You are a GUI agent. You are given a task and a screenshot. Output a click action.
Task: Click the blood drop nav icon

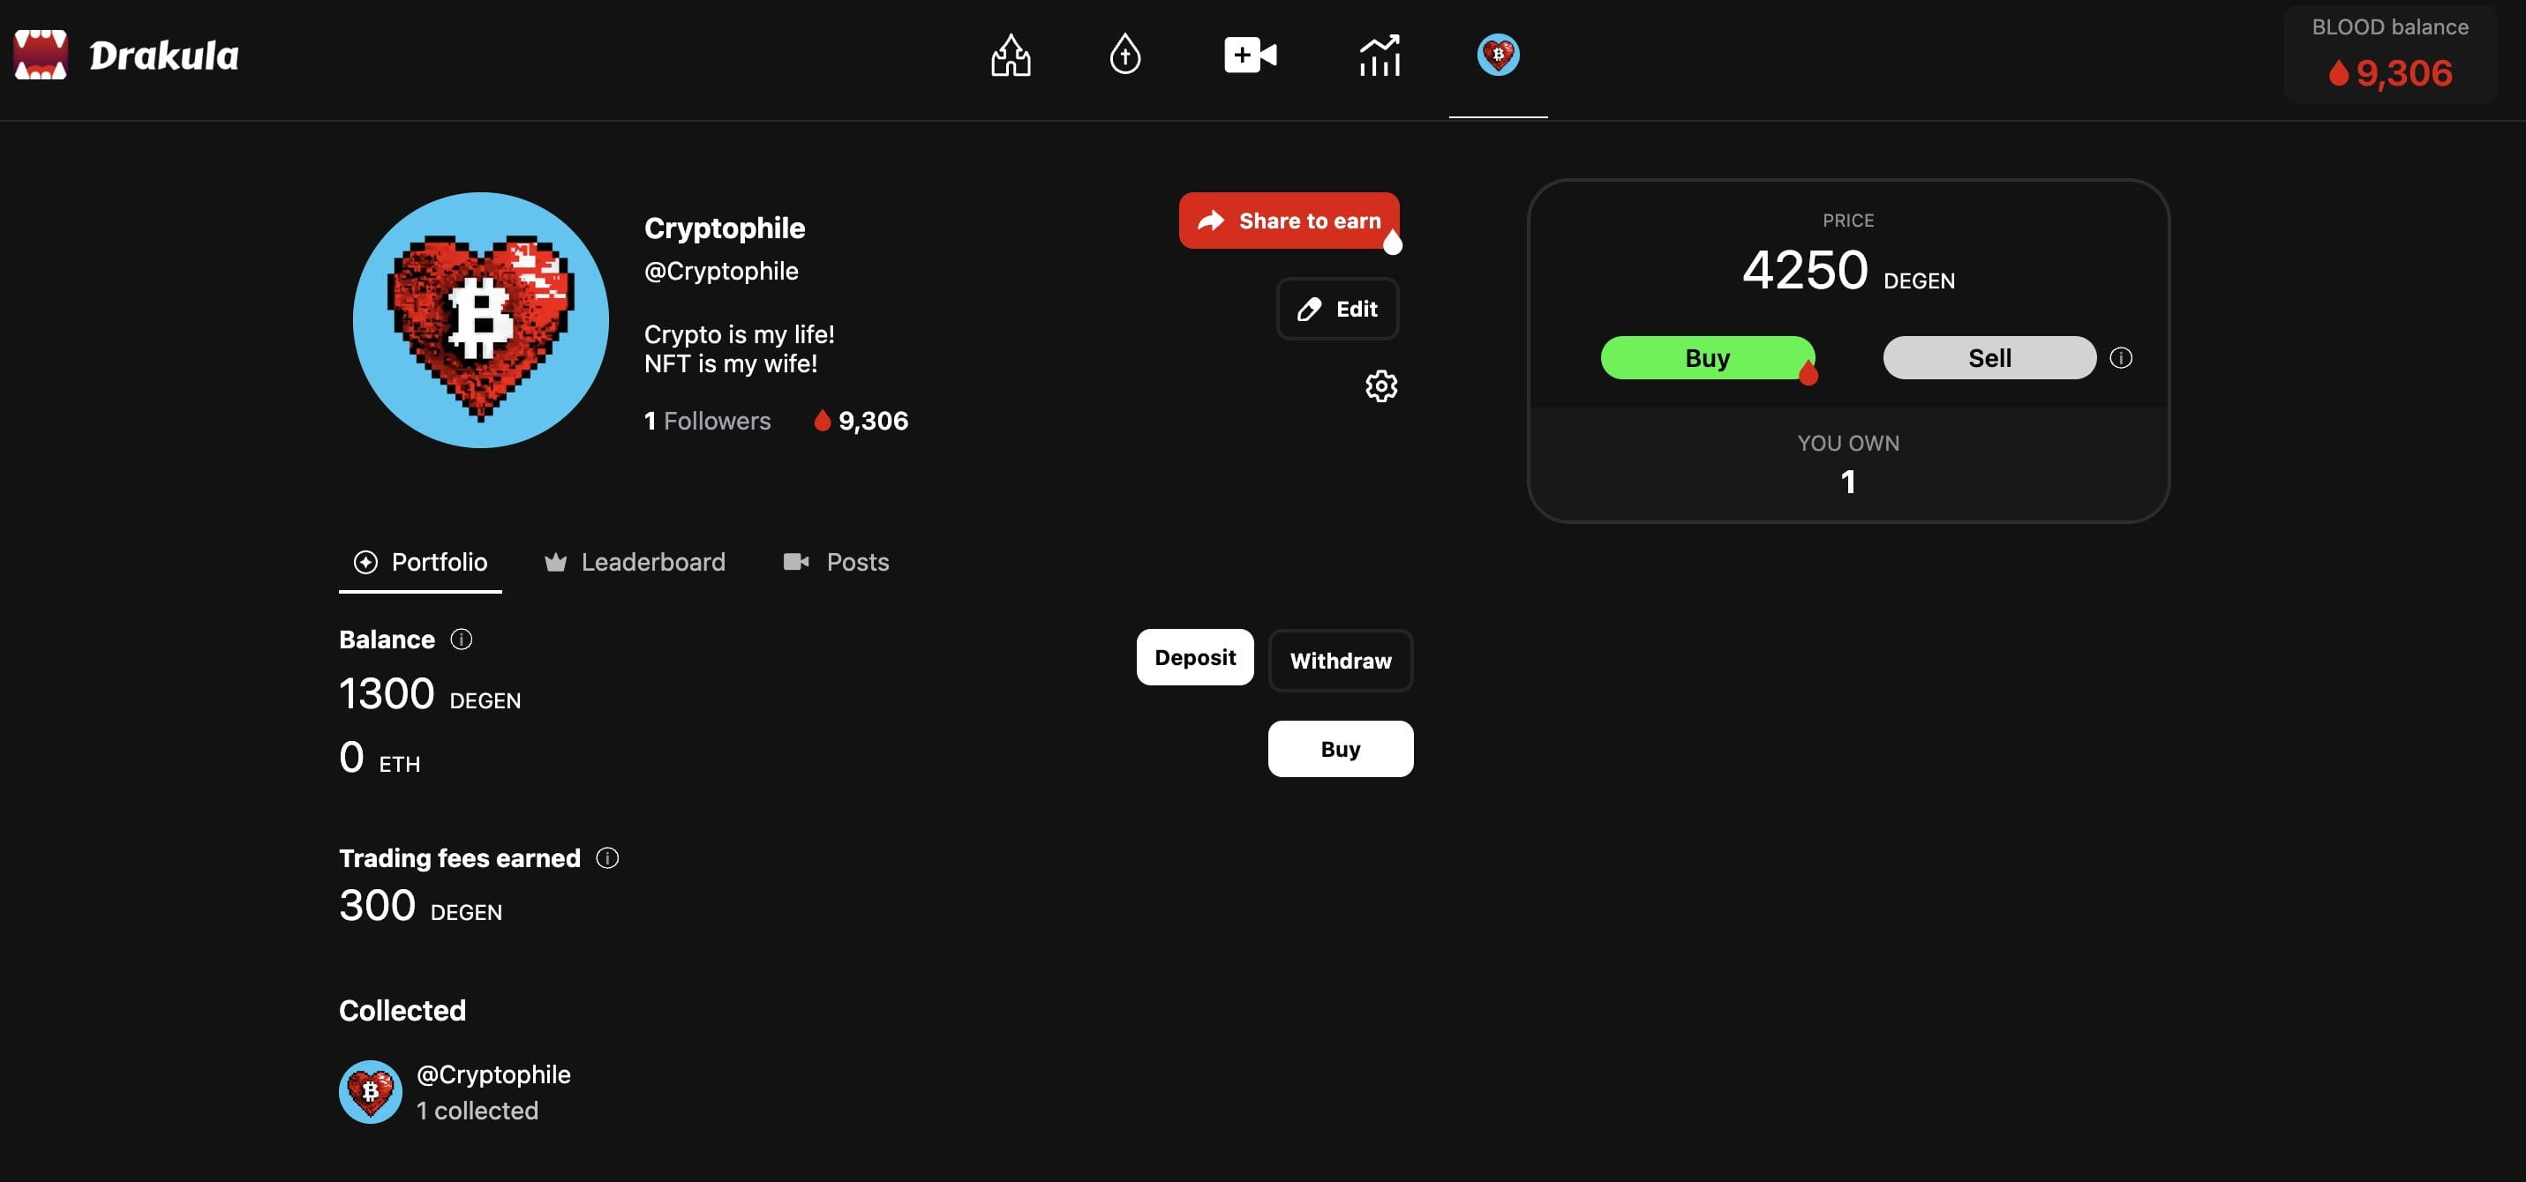[1124, 55]
